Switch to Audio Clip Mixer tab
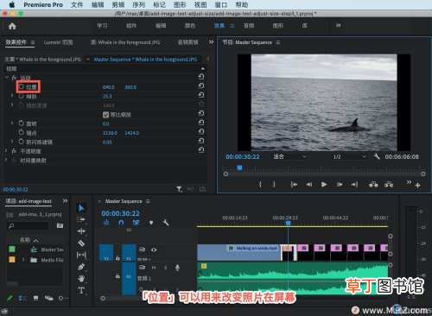 [x=187, y=42]
